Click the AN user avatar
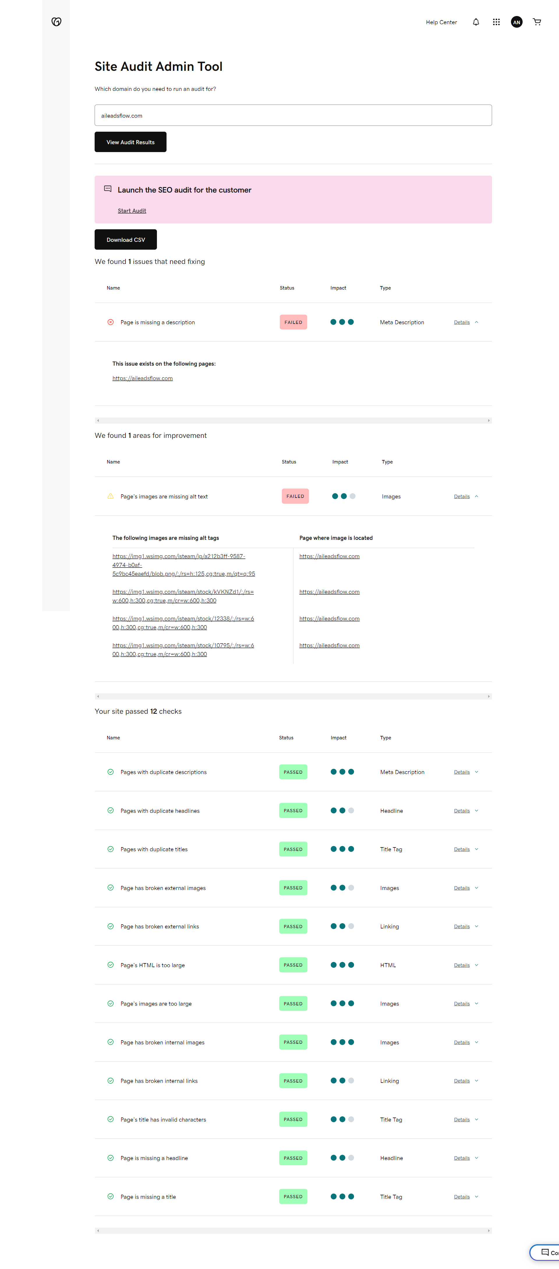Viewport: 559px width, 1269px height. coord(516,22)
